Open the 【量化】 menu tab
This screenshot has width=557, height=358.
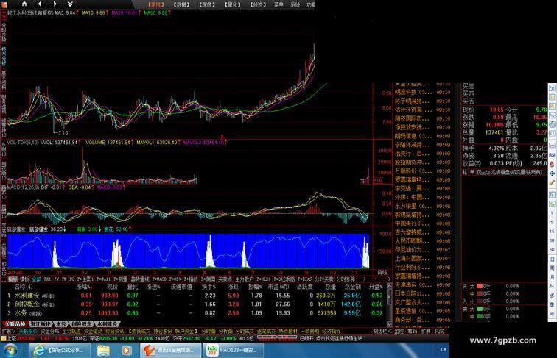pyautogui.click(x=232, y=4)
